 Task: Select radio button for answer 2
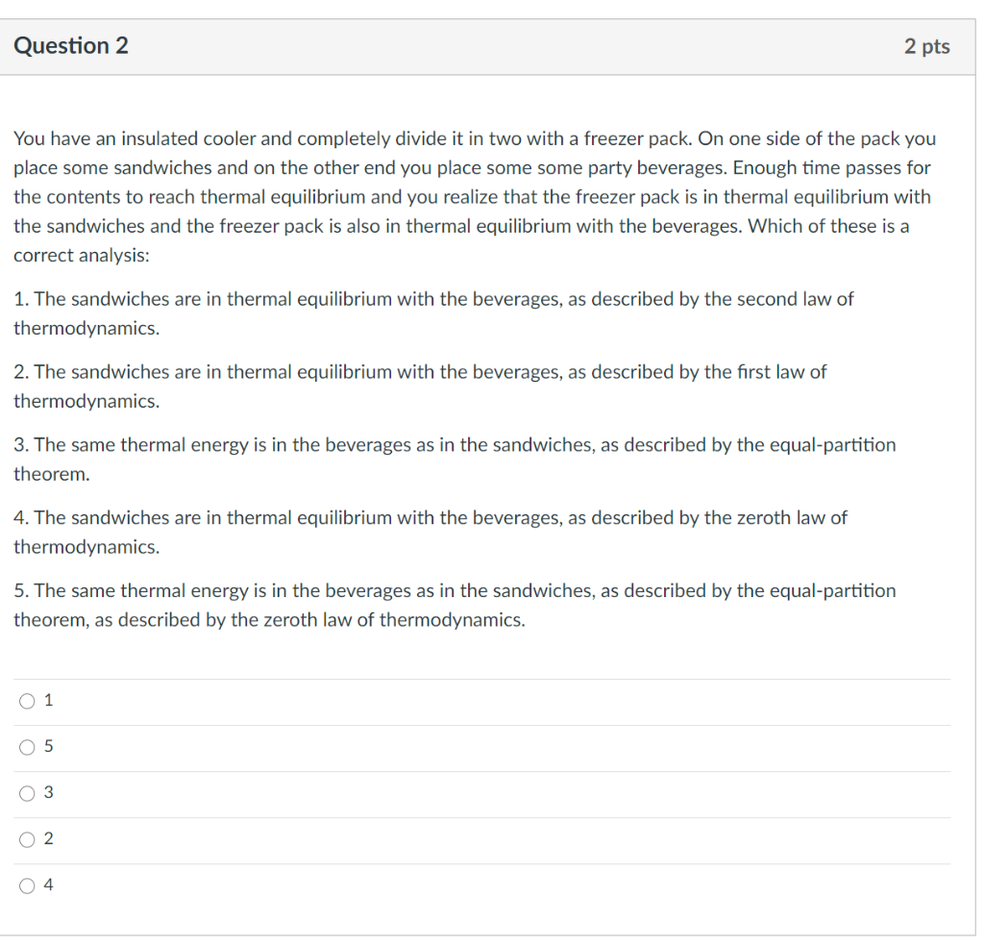click(28, 839)
